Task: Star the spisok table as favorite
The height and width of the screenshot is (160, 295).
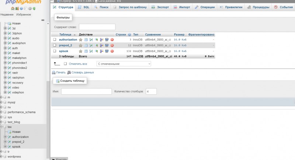Action: click(x=80, y=51)
